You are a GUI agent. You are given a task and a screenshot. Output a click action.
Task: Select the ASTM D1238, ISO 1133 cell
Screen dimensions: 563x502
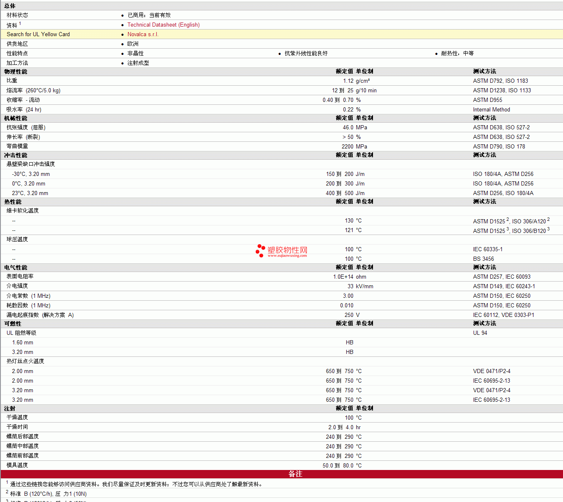point(502,90)
